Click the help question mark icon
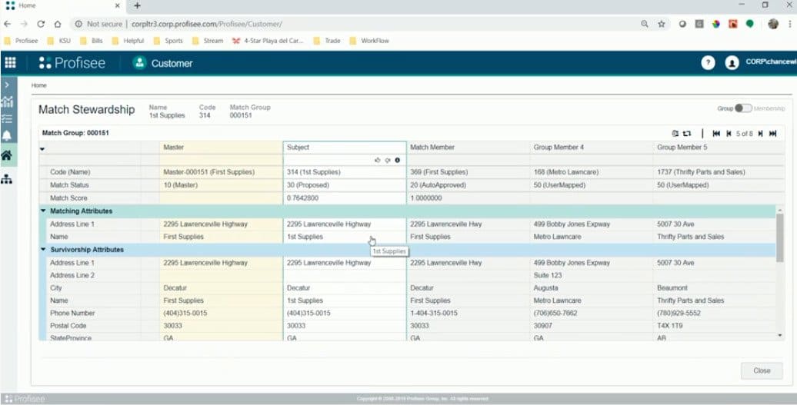This screenshot has height=405, width=797. 708,63
